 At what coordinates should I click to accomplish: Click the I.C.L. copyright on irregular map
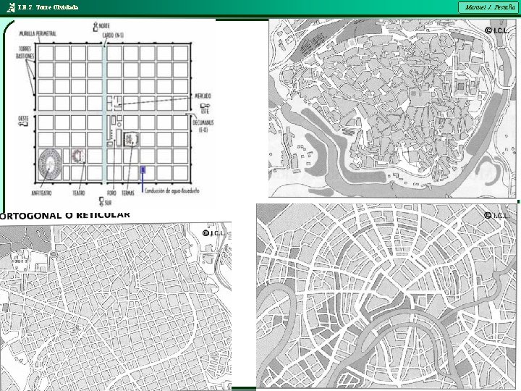[496, 30]
